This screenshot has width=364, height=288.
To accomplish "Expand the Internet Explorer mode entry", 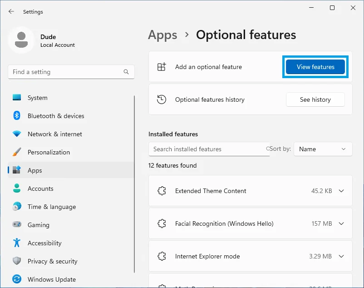I will (341, 256).
